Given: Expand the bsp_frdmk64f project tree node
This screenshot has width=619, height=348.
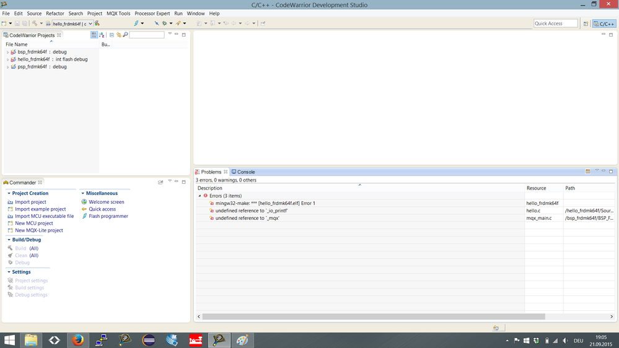Looking at the screenshot, I should (7, 52).
